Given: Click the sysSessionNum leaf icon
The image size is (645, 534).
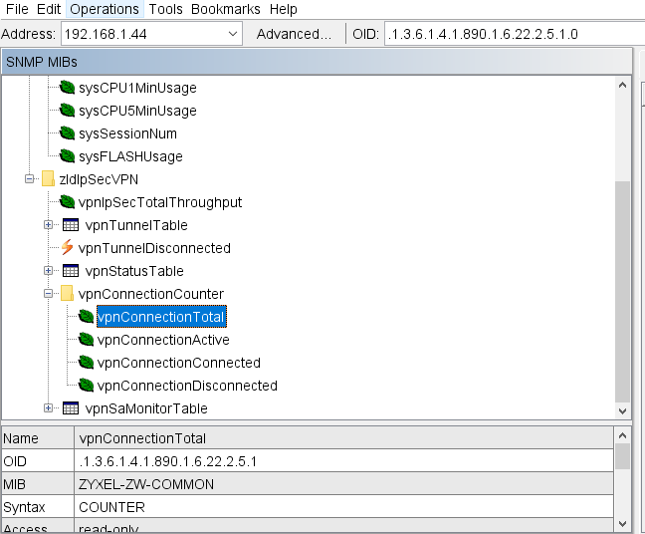Looking at the screenshot, I should tap(67, 133).
